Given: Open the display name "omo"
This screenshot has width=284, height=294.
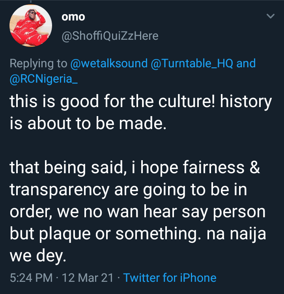Looking at the screenshot, I should 74,18.
